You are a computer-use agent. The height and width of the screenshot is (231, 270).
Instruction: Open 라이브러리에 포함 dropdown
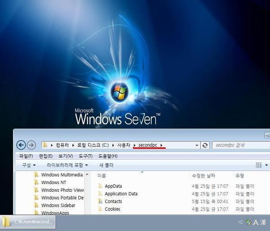point(67,165)
